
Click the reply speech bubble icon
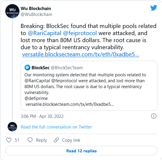pos(30,140)
